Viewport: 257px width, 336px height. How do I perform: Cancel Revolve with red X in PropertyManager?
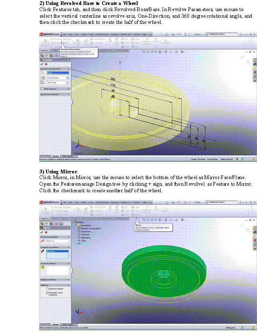point(46,64)
